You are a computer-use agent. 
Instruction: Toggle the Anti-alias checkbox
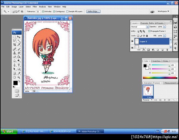coord(43,11)
